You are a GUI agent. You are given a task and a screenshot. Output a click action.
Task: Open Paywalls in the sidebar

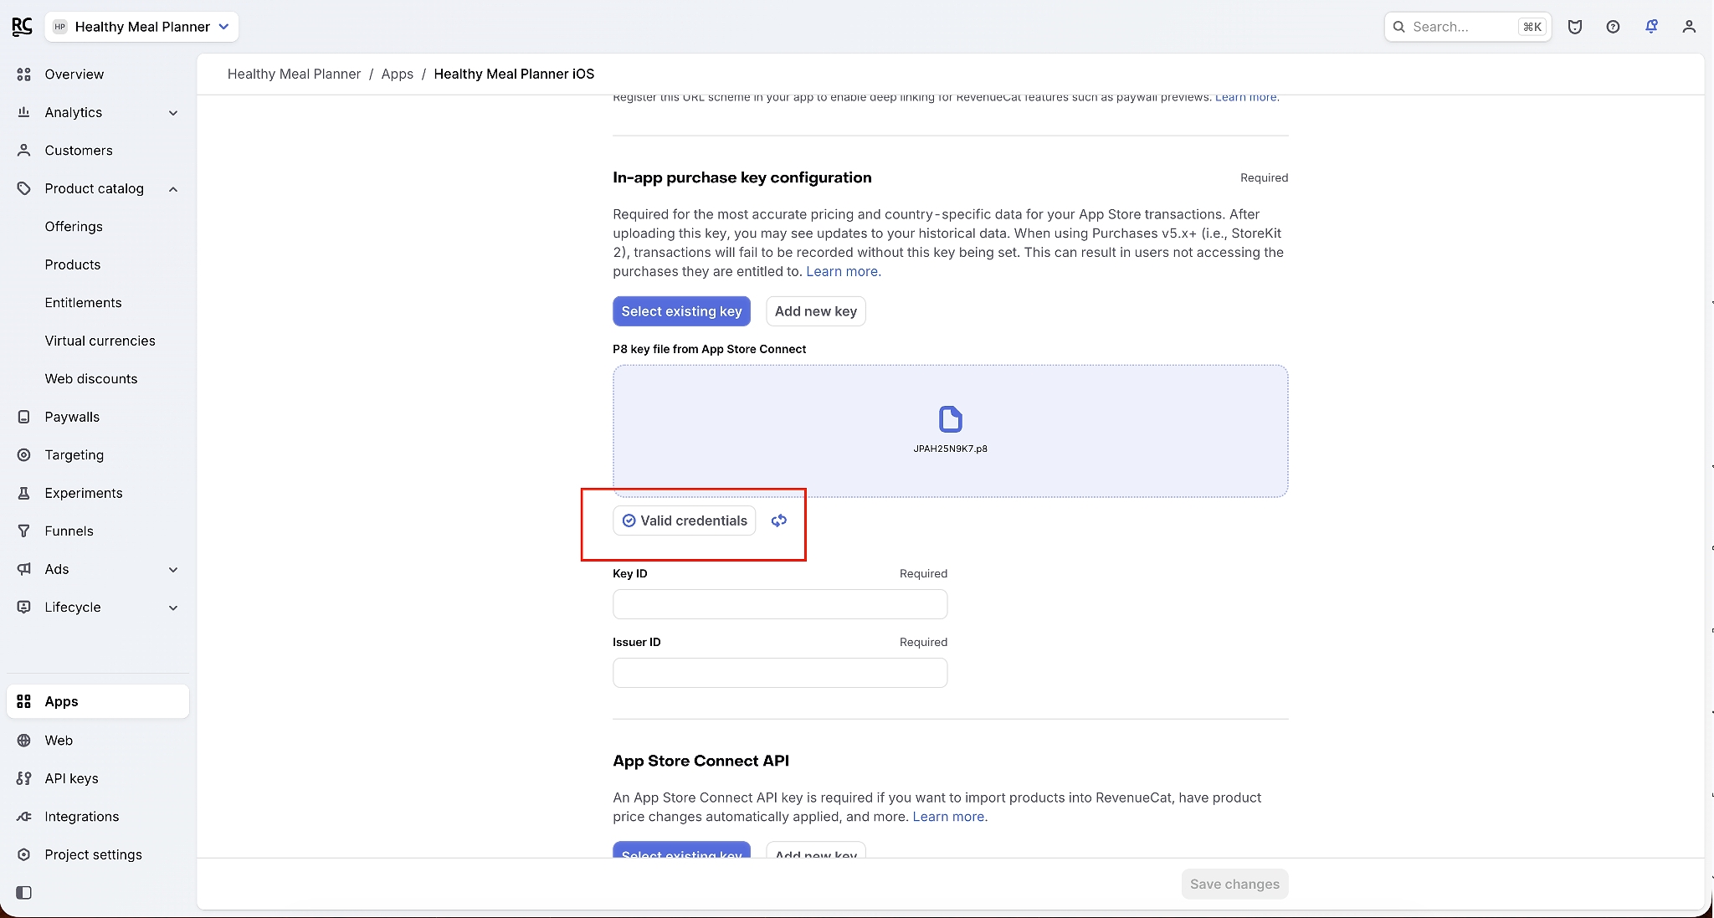coord(72,417)
